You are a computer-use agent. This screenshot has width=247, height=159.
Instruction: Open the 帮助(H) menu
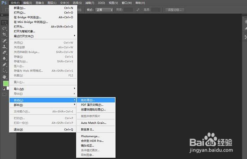pyautogui.click(x=140, y=3)
